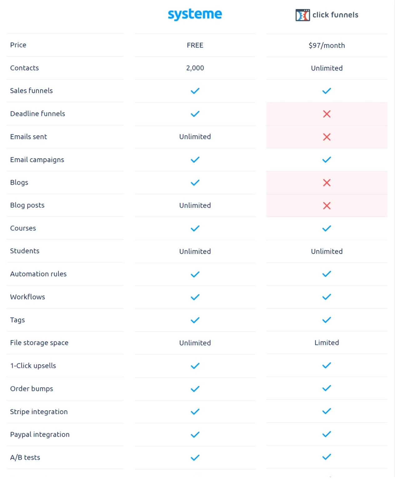The width and height of the screenshot is (395, 479).
Task: Click the Limited storage value for ClickFunnels
Action: pos(327,343)
